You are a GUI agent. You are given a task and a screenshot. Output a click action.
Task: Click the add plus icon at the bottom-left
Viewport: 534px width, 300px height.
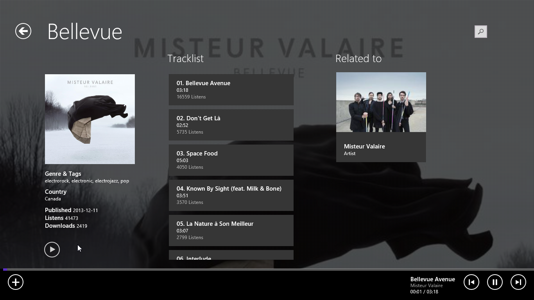16,282
